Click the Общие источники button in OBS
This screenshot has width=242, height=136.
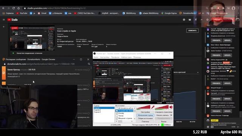pyautogui.click(x=145, y=118)
